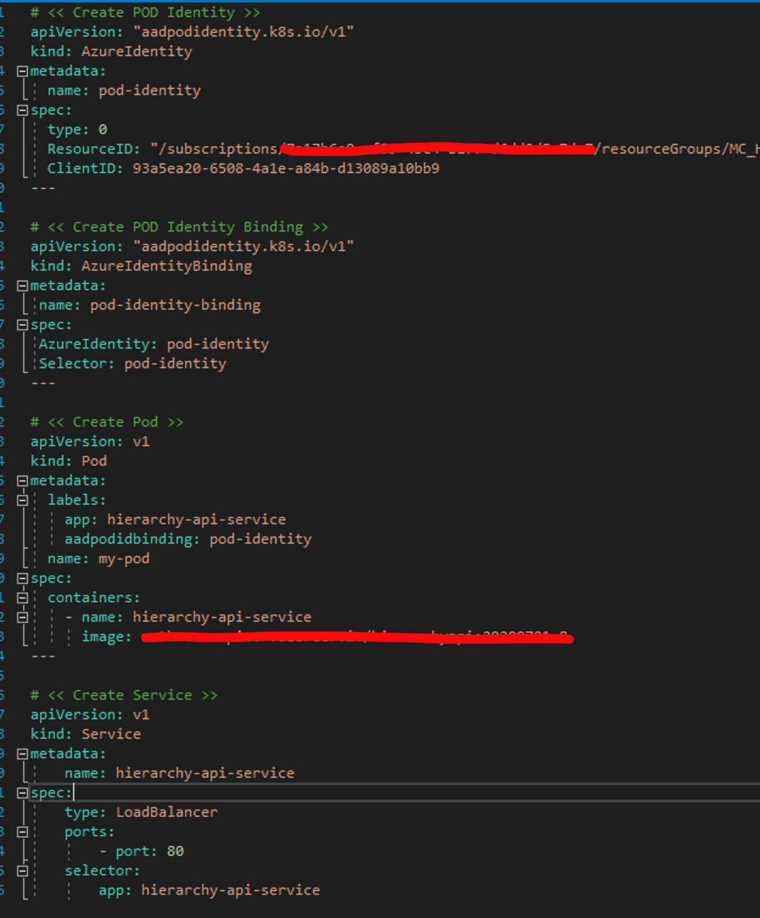Collapse the labels block under Pod metadata
The image size is (760, 918).
click(x=24, y=499)
